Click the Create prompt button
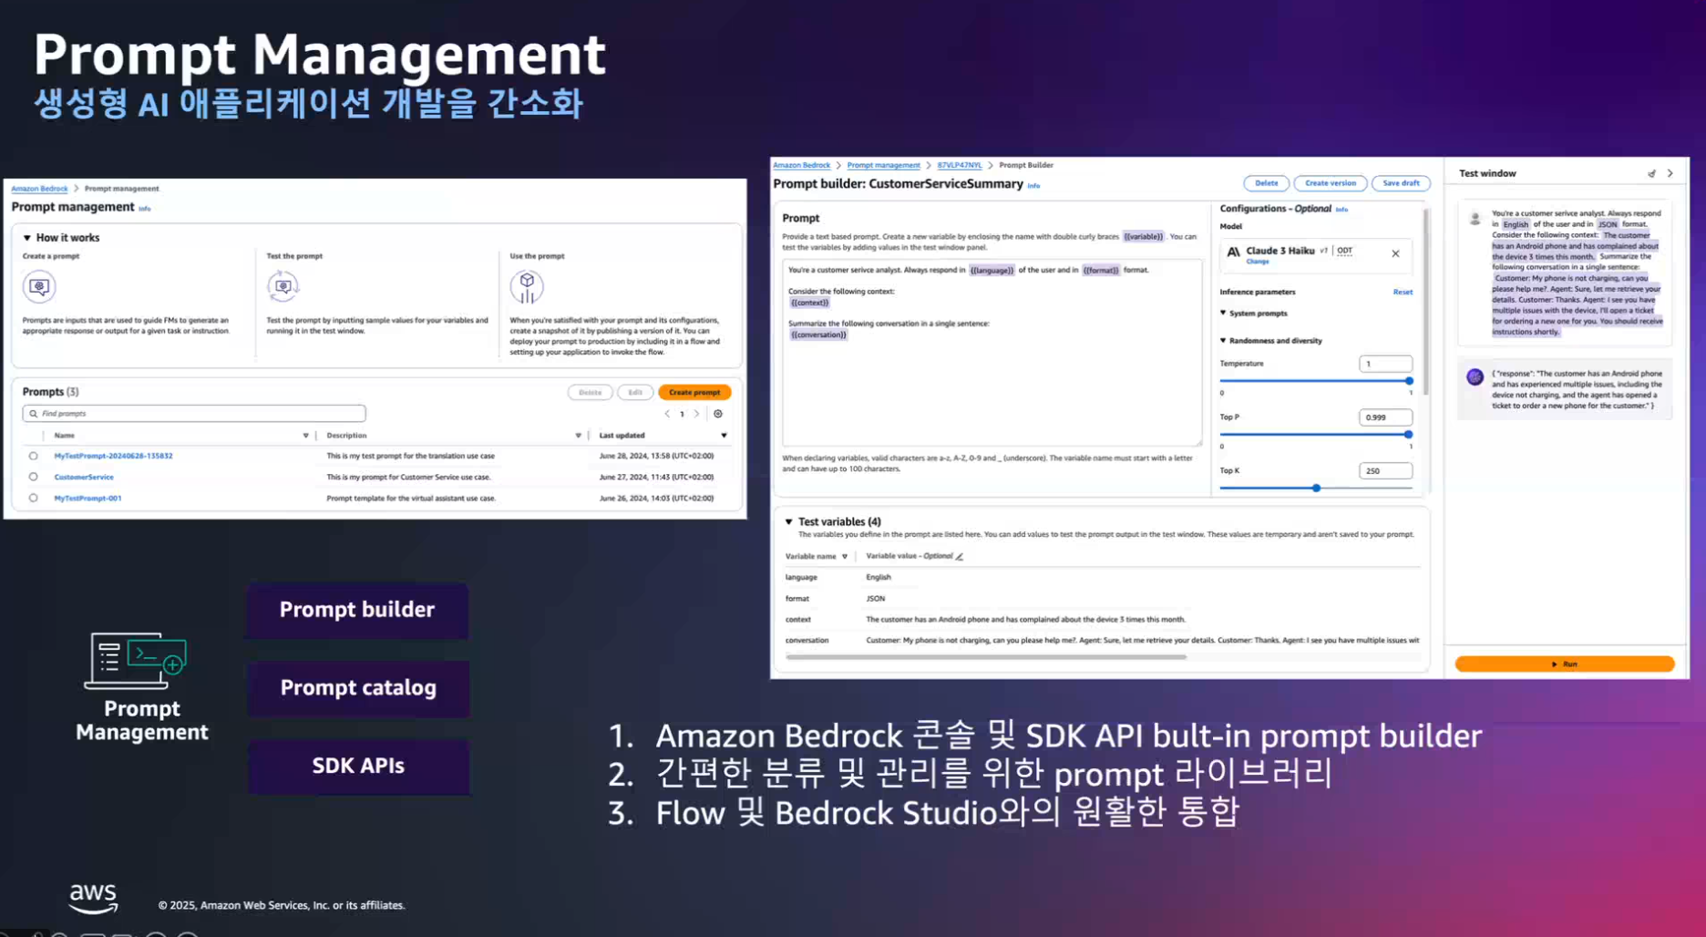Image resolution: width=1706 pixels, height=937 pixels. pos(694,392)
